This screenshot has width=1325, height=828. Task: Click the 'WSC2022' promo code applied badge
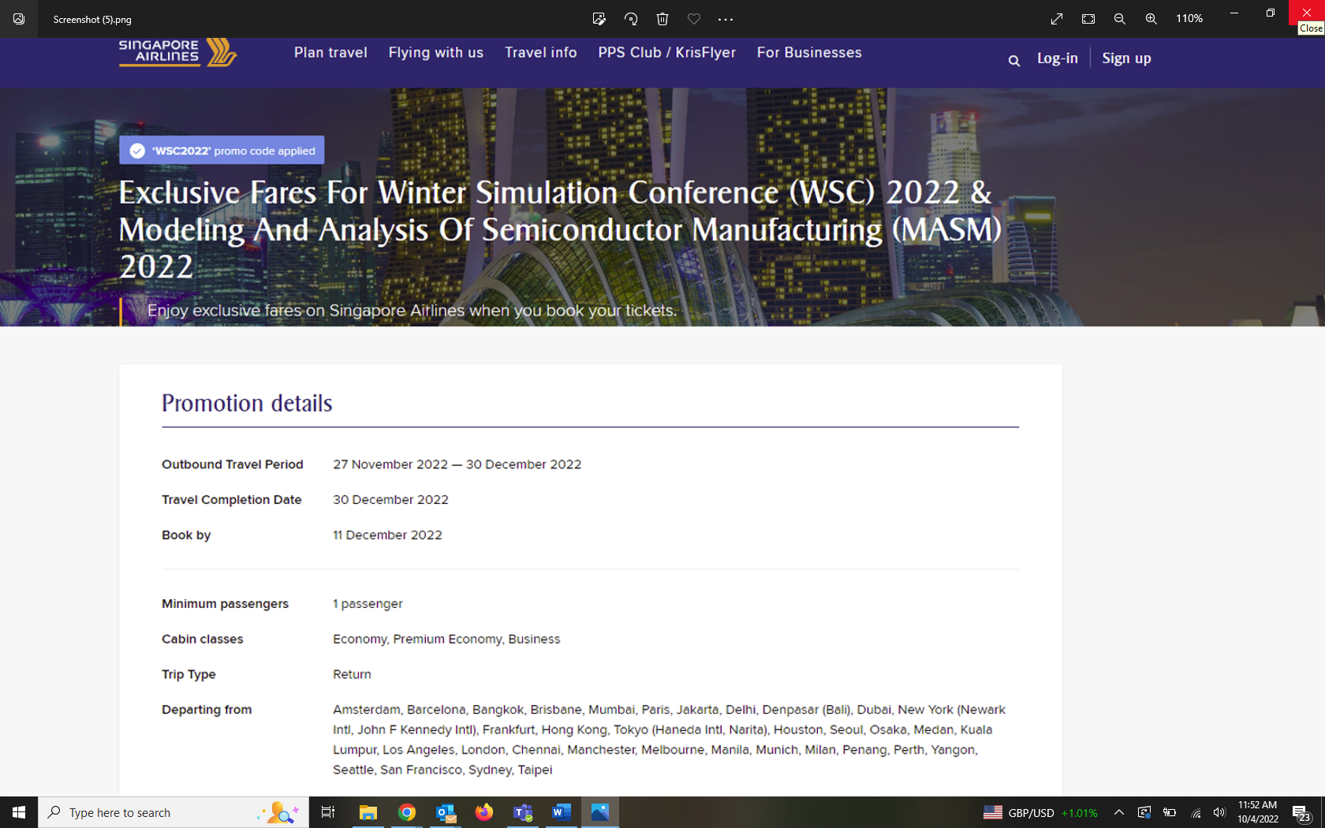click(222, 151)
